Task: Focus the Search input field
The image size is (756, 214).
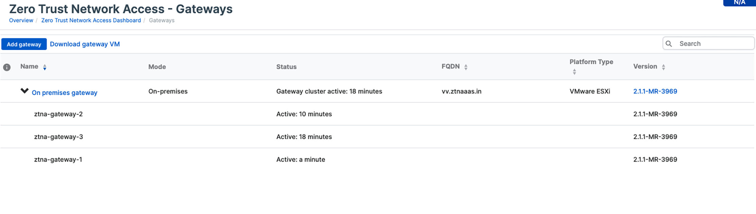Action: tap(713, 44)
